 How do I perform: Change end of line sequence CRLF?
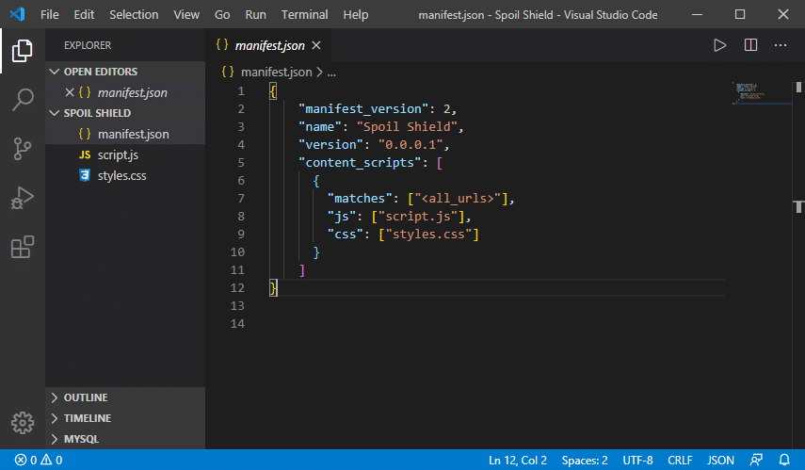(x=680, y=460)
